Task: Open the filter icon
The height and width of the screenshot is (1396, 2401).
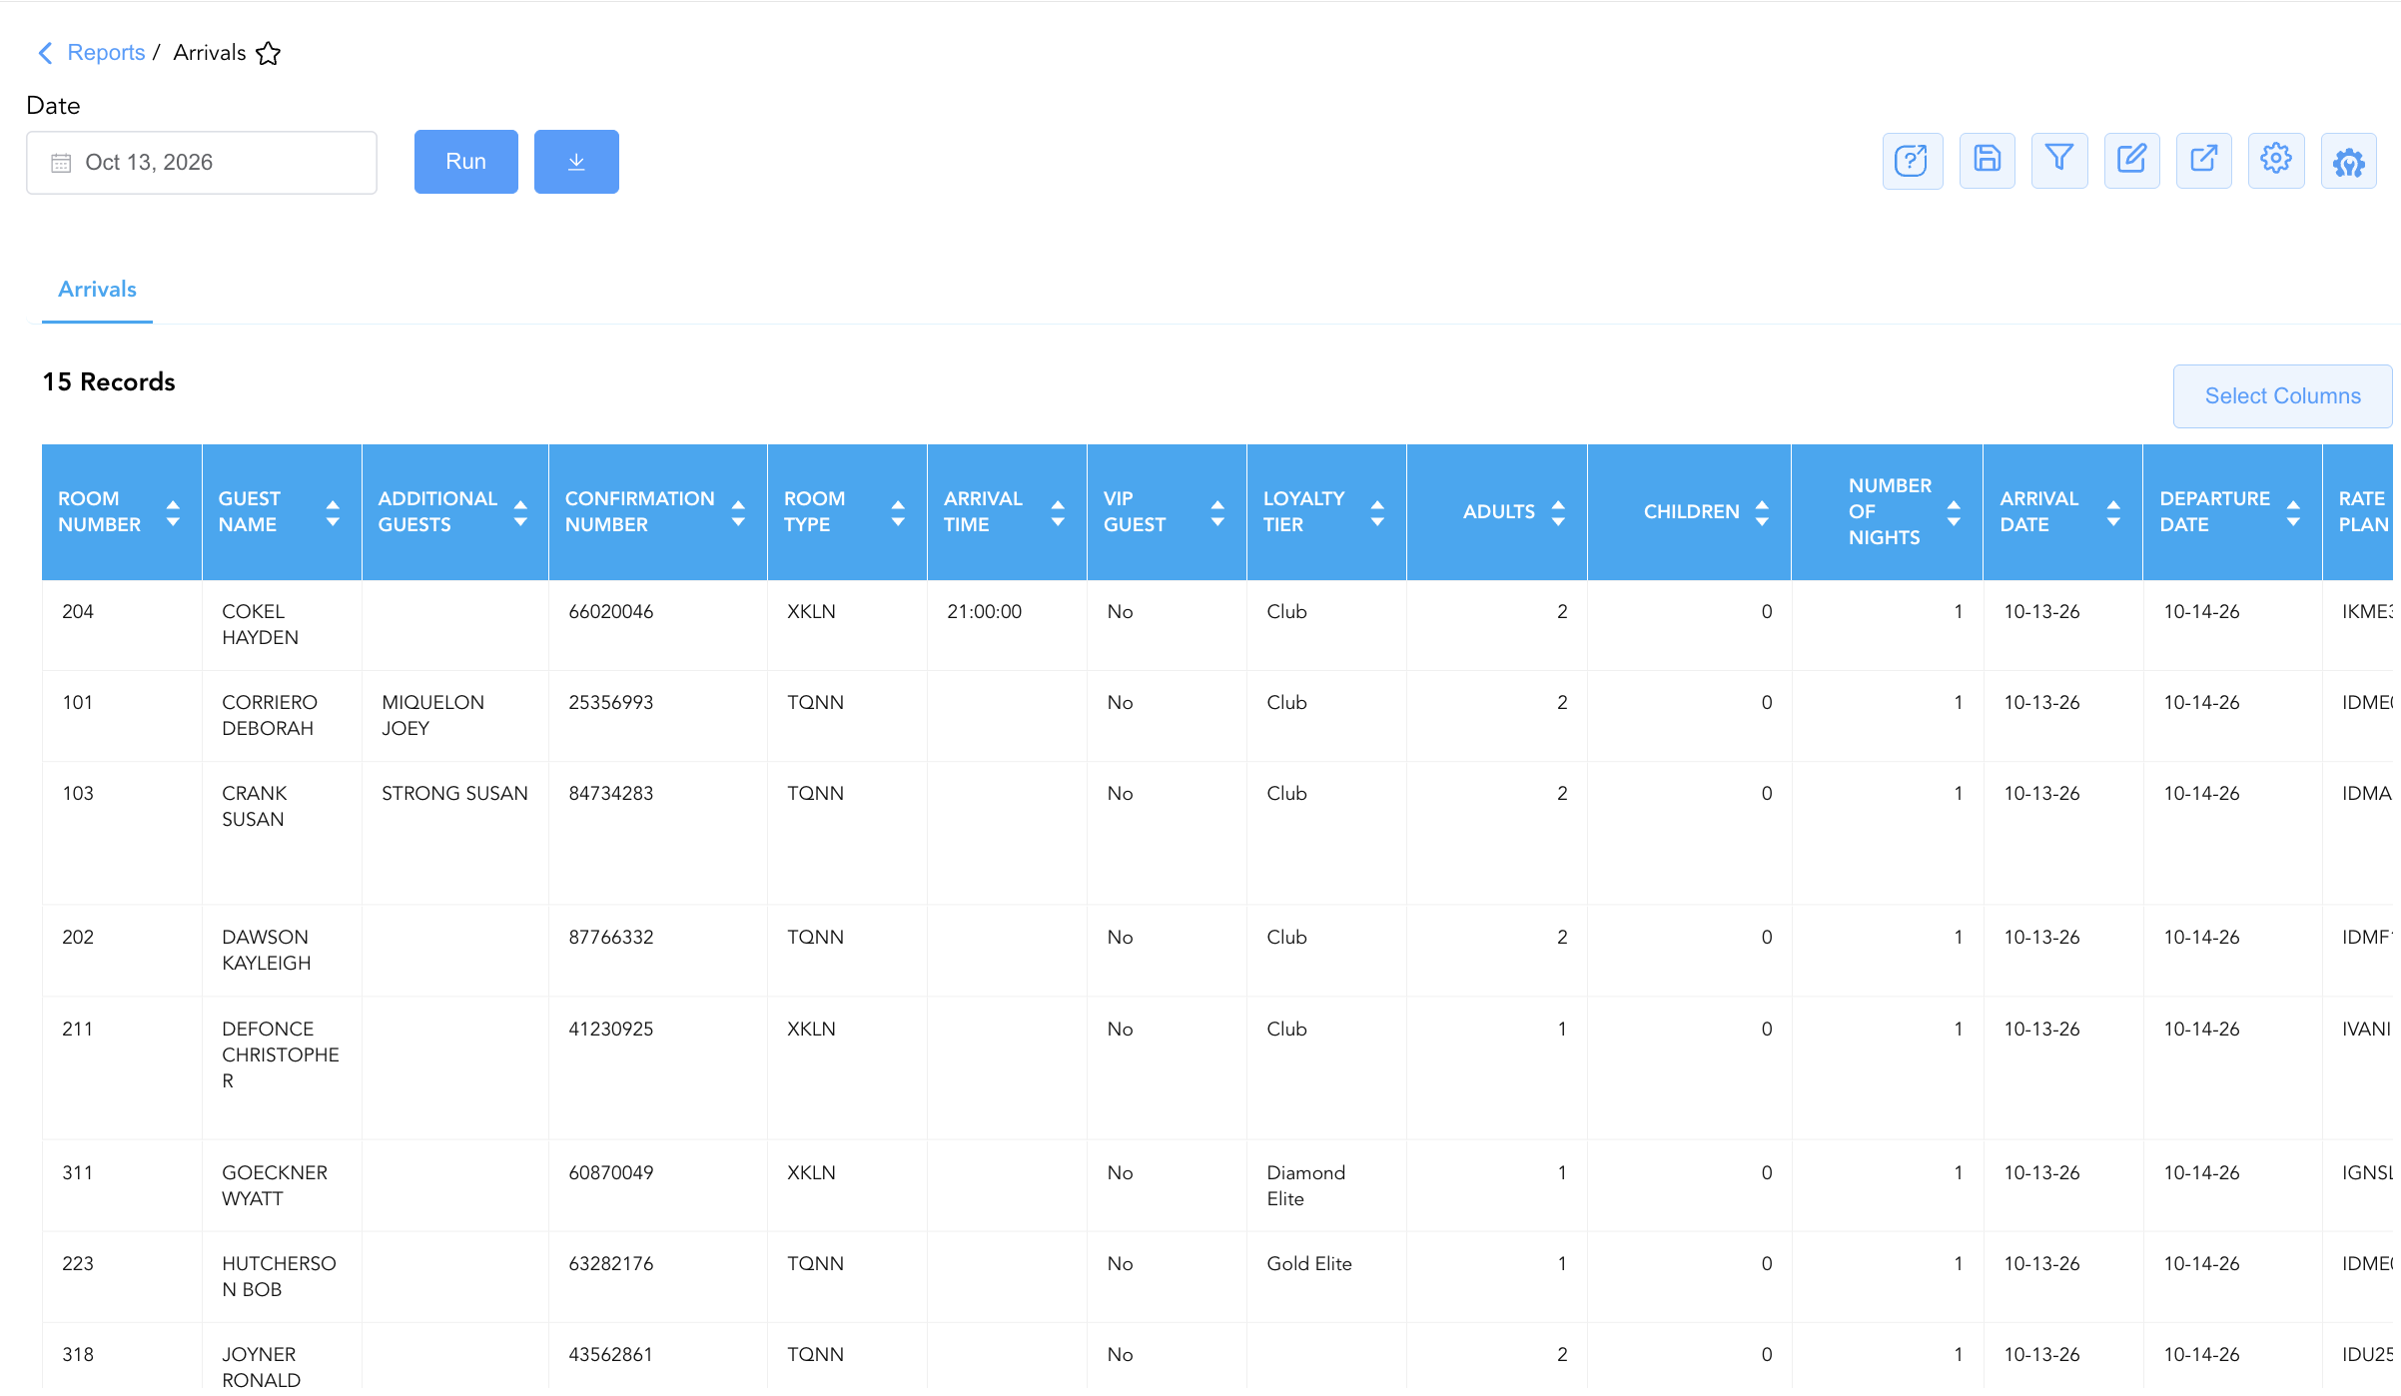Action: pos(2058,161)
